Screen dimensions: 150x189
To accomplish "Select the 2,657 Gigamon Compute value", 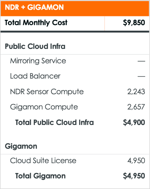I will pos(136,107).
